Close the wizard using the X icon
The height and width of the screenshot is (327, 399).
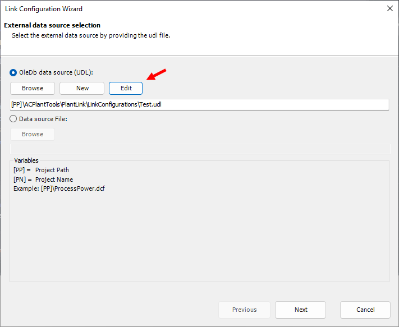389,9
